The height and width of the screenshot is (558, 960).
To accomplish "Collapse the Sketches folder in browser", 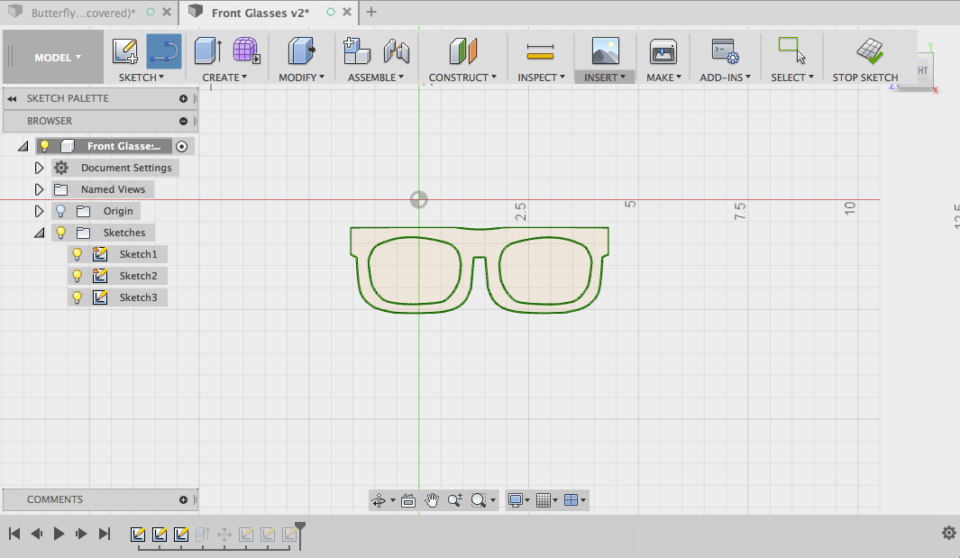I will coord(39,233).
